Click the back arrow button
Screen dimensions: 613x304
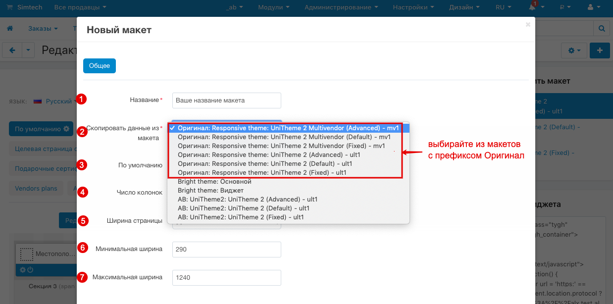12,50
